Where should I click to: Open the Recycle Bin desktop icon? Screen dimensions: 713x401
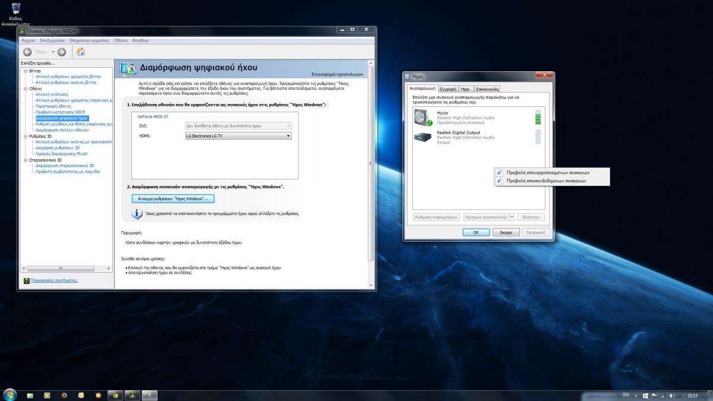coord(16,8)
